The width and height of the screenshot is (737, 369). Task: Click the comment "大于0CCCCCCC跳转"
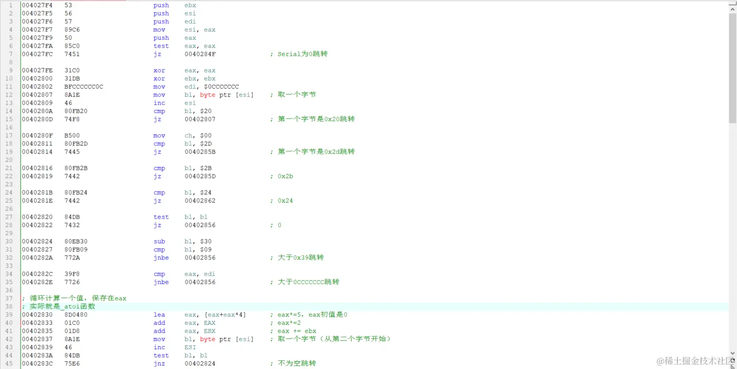coord(308,282)
